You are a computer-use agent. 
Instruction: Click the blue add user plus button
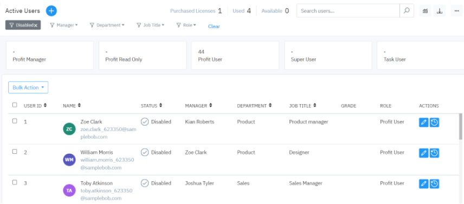pyautogui.click(x=51, y=11)
